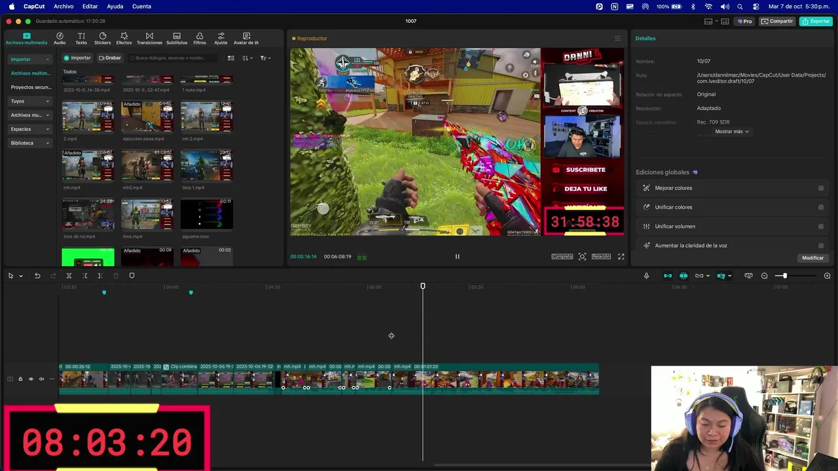Open the Cuenta menu
Screen dimensions: 838x471
click(x=141, y=7)
